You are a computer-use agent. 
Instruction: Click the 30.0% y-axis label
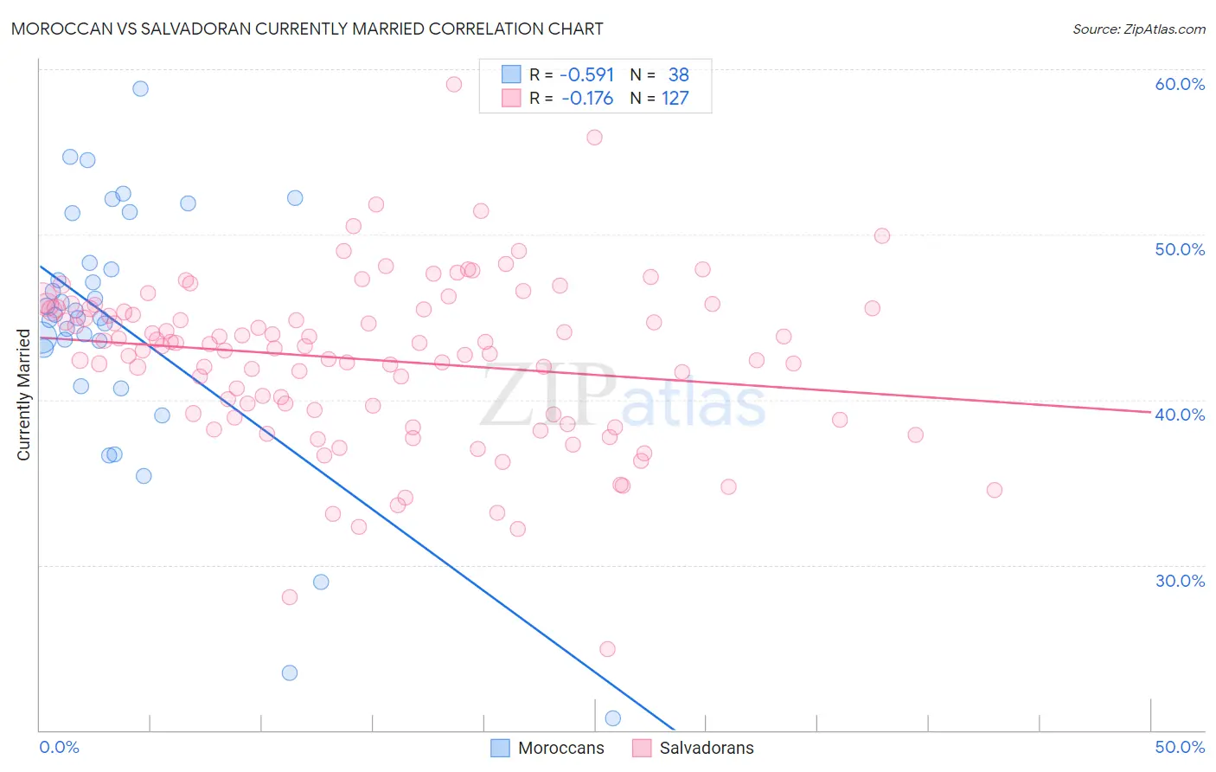(1180, 581)
